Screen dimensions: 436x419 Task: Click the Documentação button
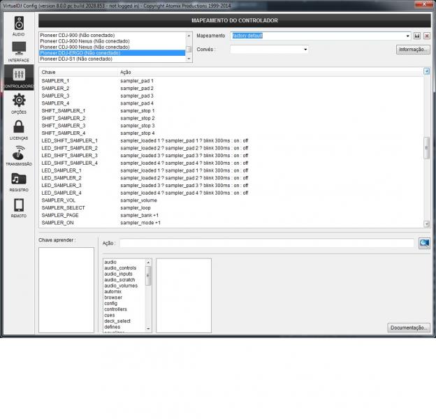pos(408,328)
